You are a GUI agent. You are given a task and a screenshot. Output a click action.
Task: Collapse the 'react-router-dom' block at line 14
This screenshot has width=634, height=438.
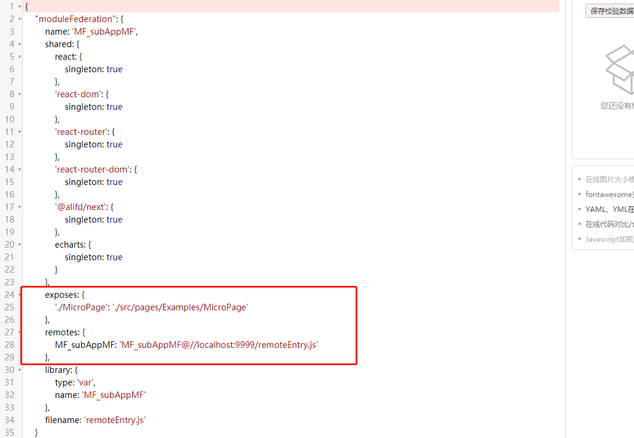click(x=19, y=169)
